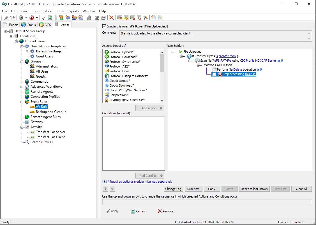The height and width of the screenshot is (225, 316).
Task: Select Transfers - as Client node
Action: pos(50,137)
